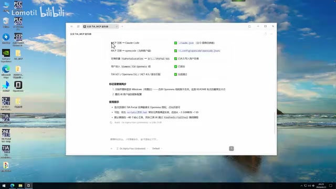Open the Windows Start menu
This screenshot has width=336, height=189.
pyautogui.click(x=4, y=185)
